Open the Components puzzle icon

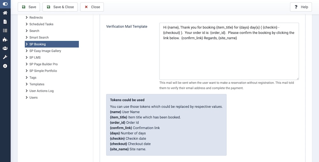[5, 40]
